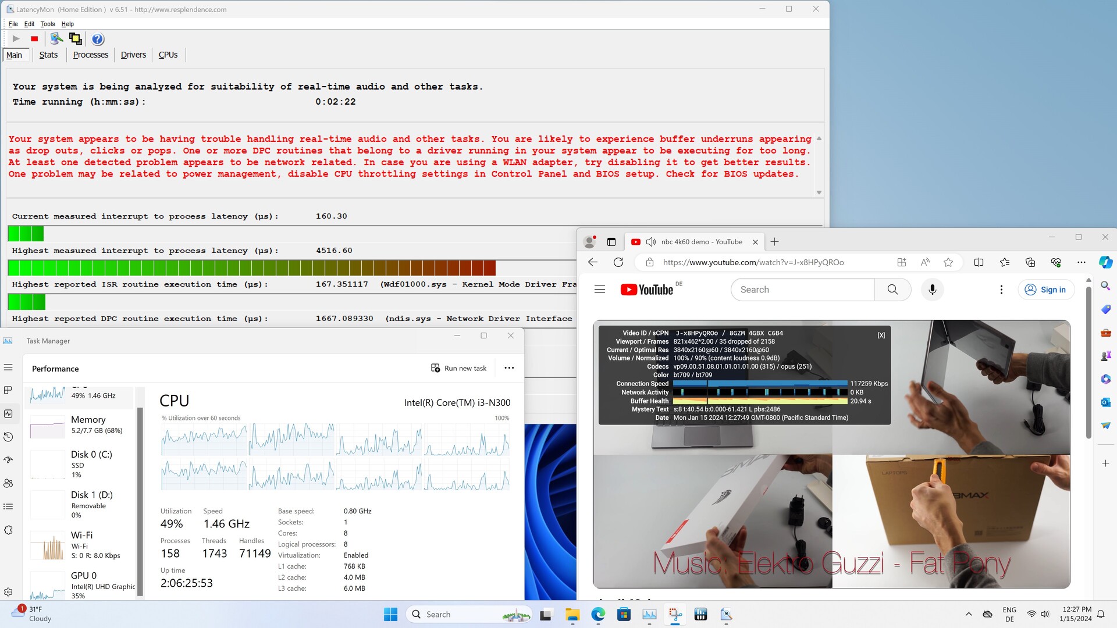Viewport: 1117px width, 628px height.
Task: Open Task Manager App history sidebar icon
Action: (8, 437)
